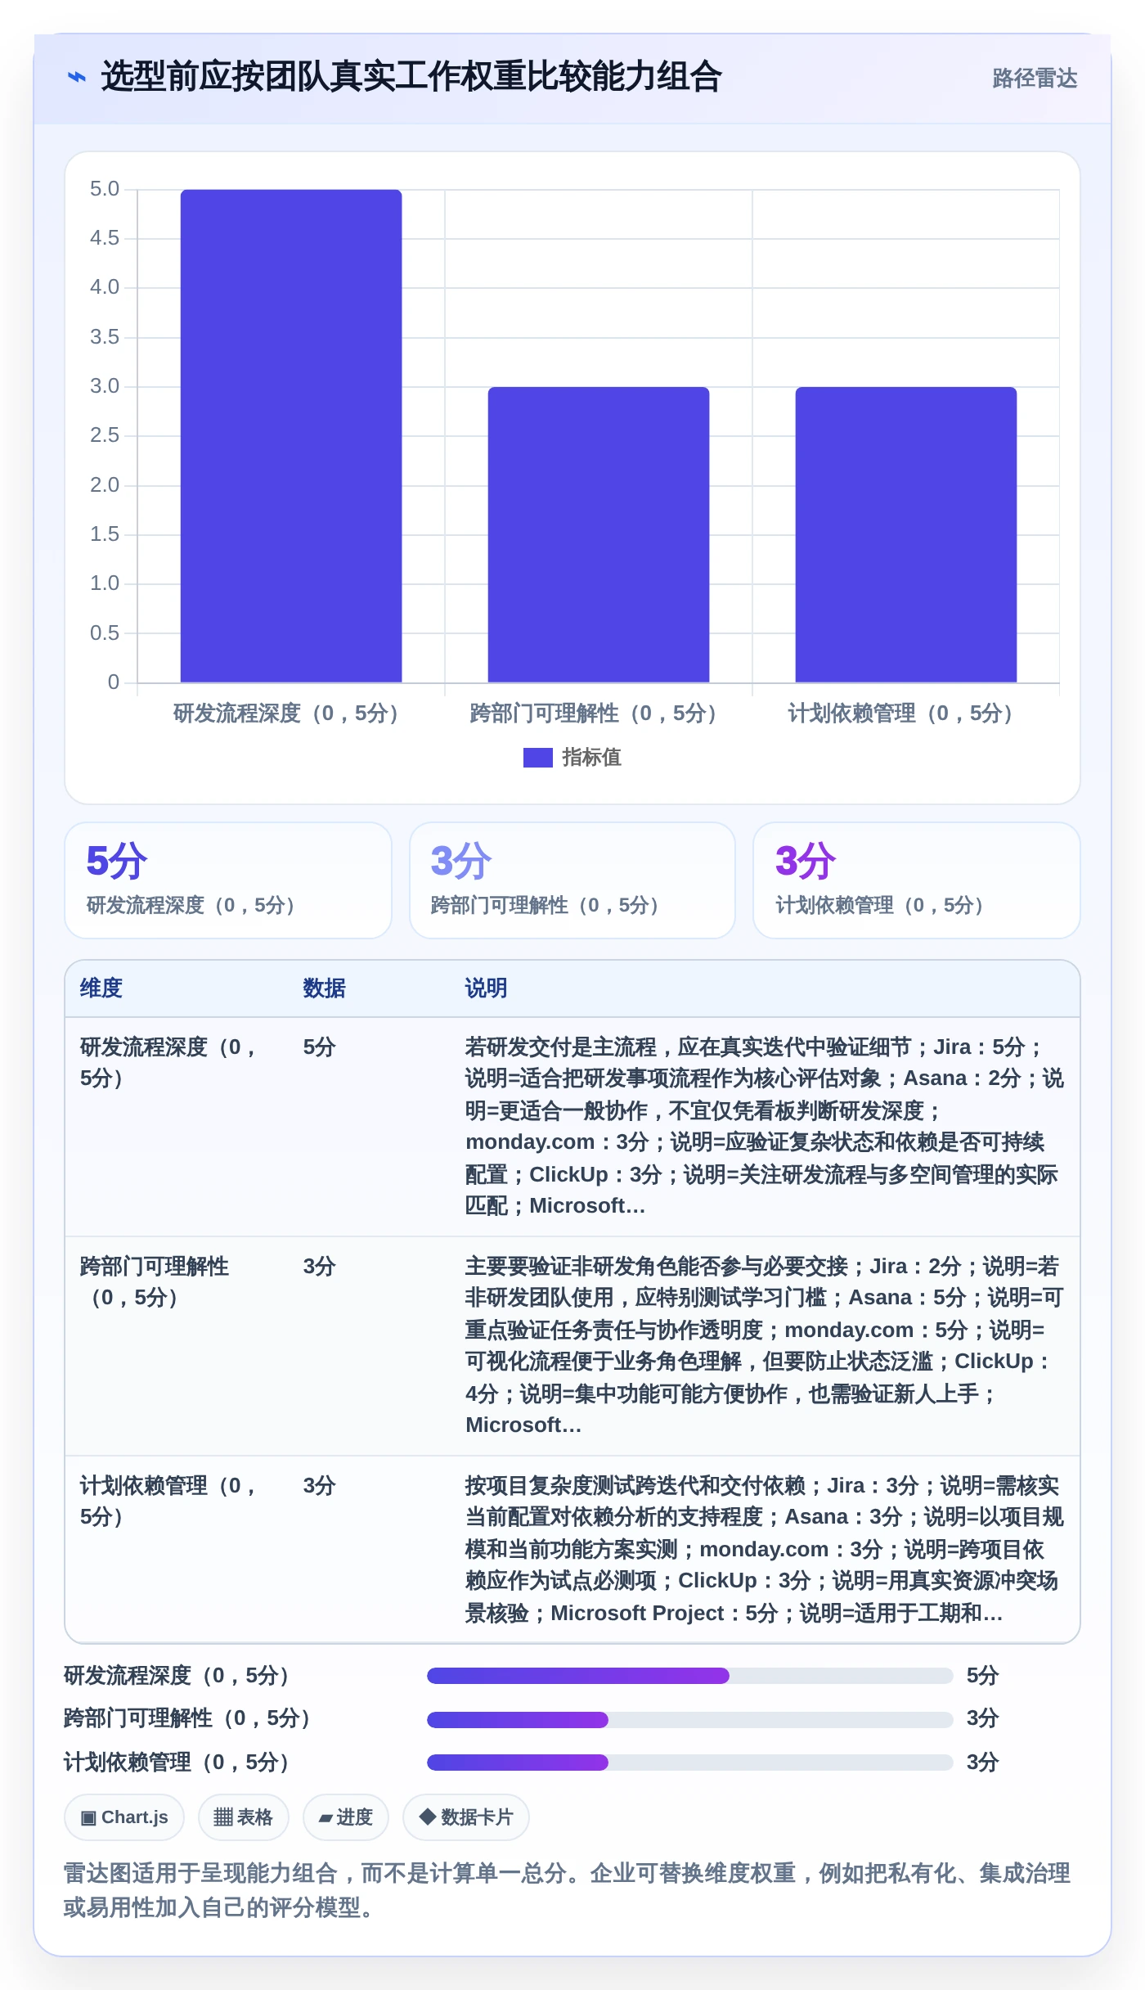1145x1990 pixels.
Task: Click the 维度 table column header
Action: click(101, 988)
